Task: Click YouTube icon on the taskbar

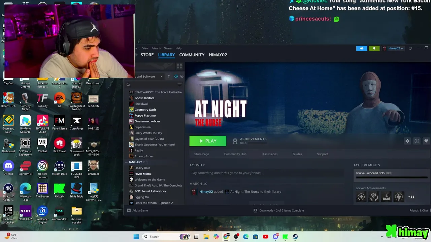Action: coord(265,237)
